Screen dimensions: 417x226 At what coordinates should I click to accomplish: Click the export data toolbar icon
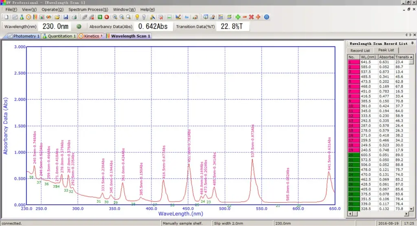pyautogui.click(x=195, y=17)
